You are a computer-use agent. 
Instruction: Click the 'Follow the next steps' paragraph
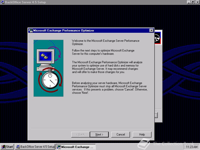point(103,52)
